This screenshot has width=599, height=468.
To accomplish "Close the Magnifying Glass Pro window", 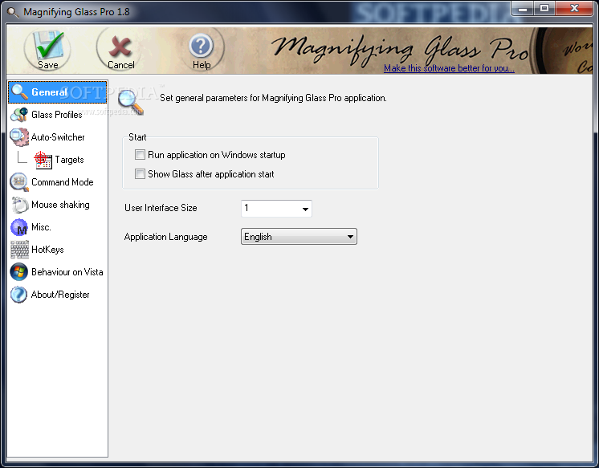I will pos(574,8).
